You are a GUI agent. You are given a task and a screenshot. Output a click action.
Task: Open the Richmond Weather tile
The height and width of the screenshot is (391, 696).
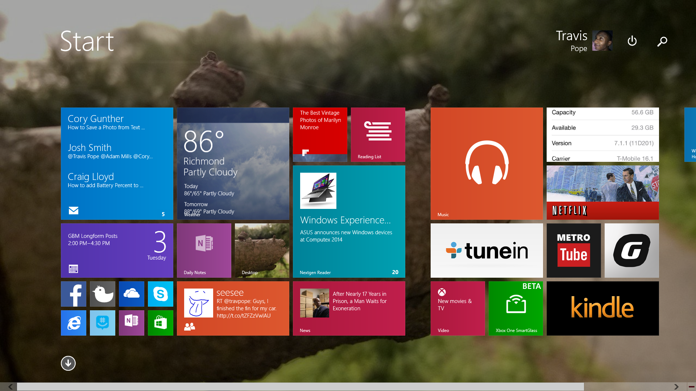(x=233, y=164)
